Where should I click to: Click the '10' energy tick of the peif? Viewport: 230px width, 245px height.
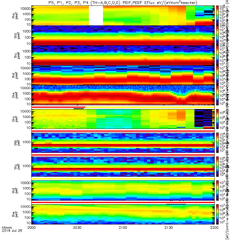[x=28, y=223]
